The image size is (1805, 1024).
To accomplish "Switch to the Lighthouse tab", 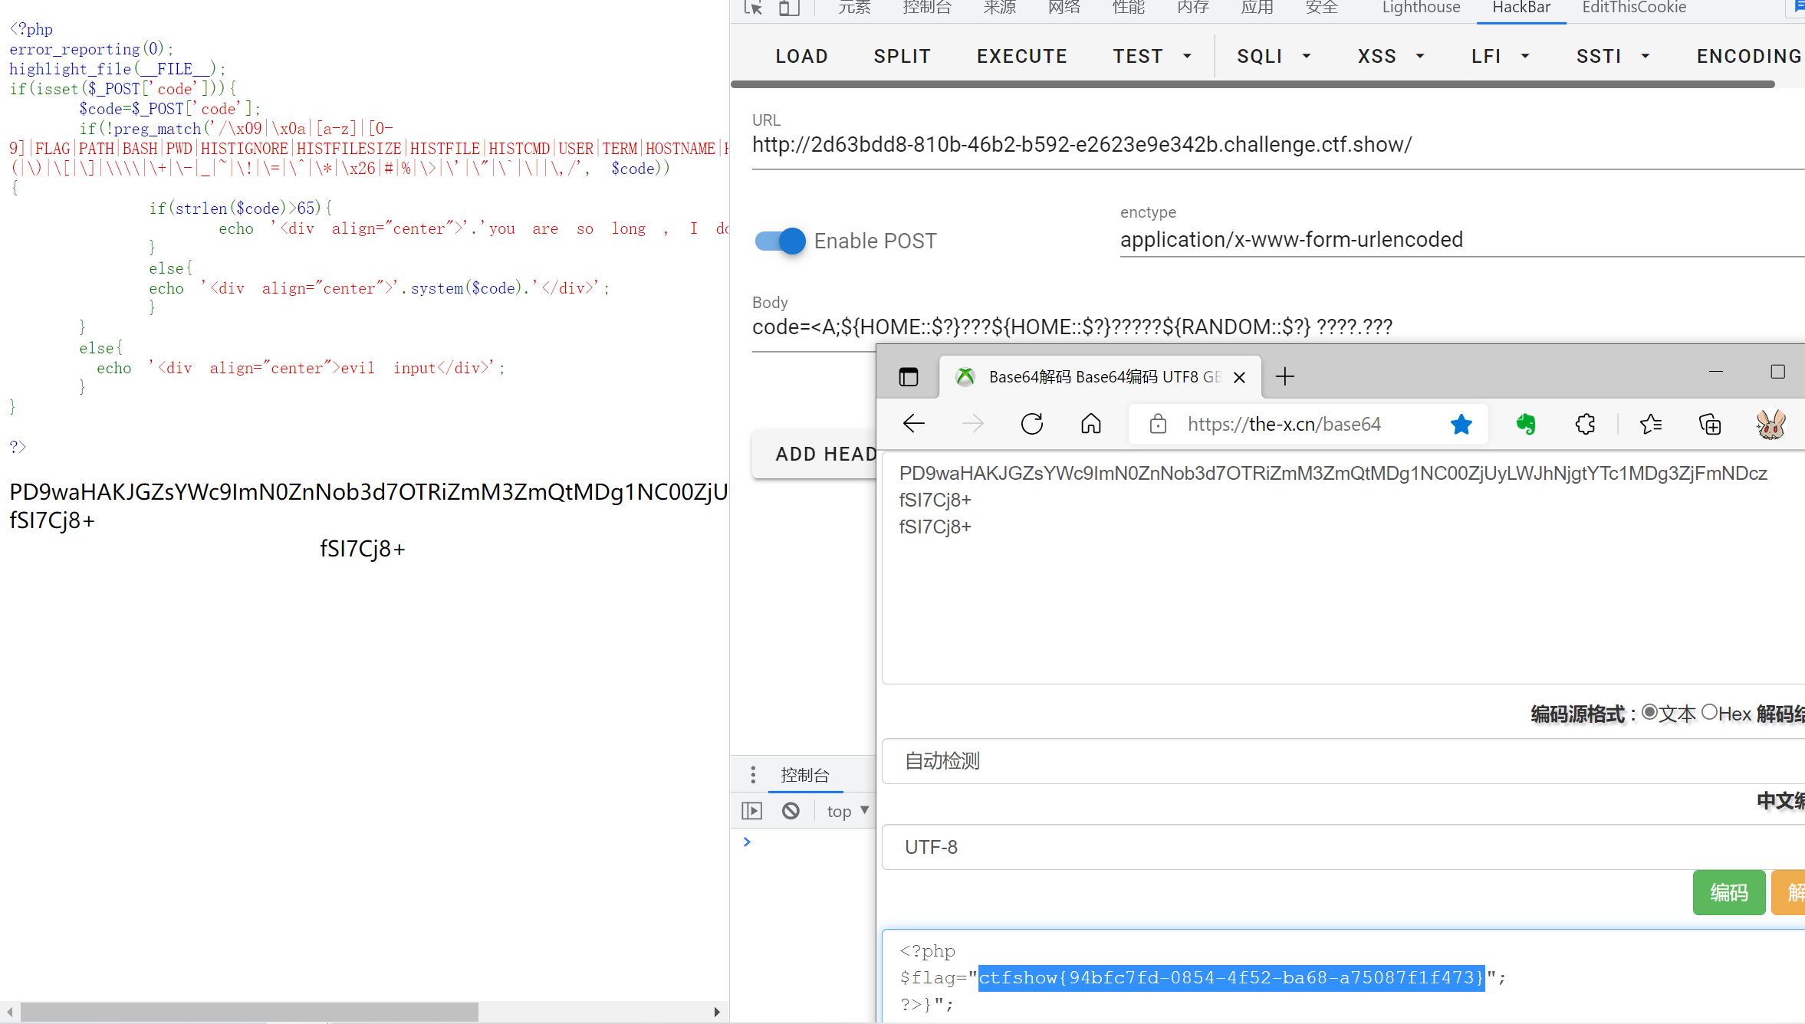I will pyautogui.click(x=1420, y=8).
